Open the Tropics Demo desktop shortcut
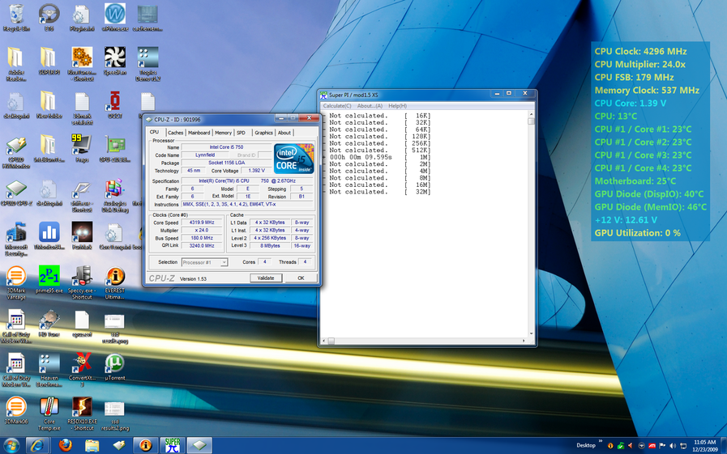Image resolution: width=727 pixels, height=454 pixels. (148, 64)
